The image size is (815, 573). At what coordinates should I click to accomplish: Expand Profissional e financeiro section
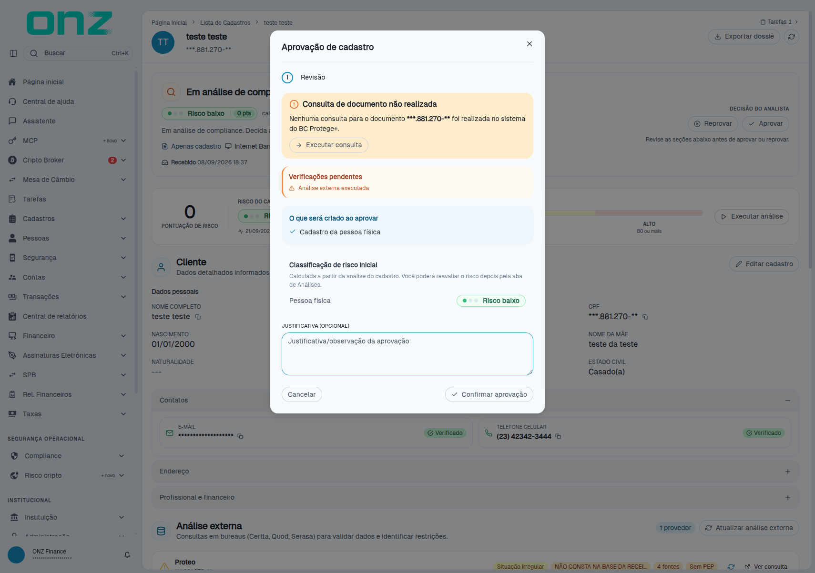(x=788, y=498)
